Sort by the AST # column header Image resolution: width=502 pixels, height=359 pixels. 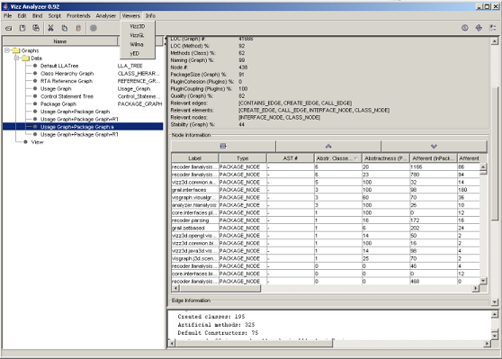291,158
